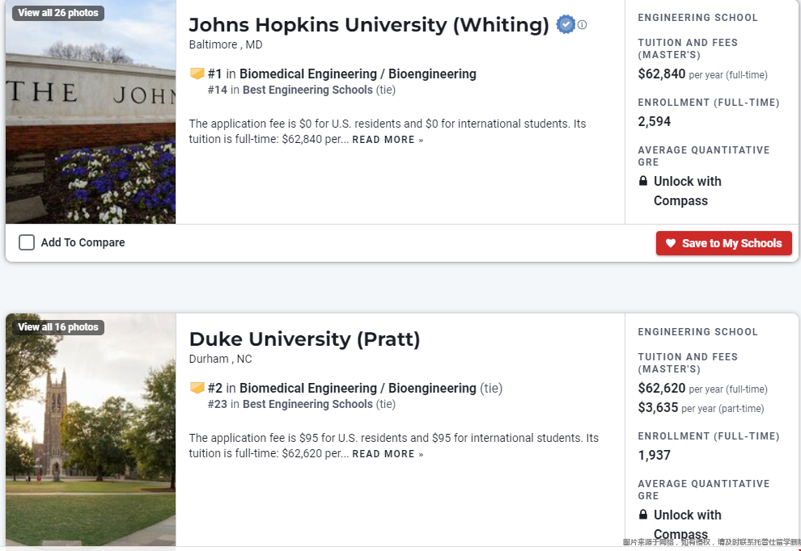Select the Baltimore, MD location text
Screen dimensions: 801x551
point(226,45)
